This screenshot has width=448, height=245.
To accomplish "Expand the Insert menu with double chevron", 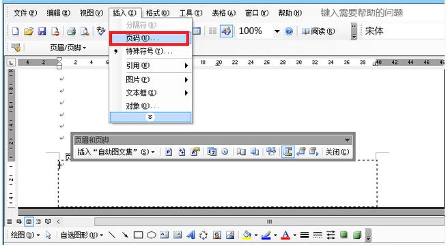I will click(x=150, y=117).
